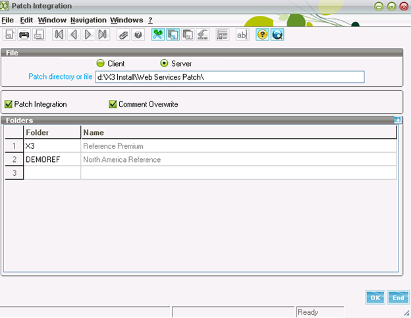411x318 pixels.
Task: Toggle the Comment Overwrite checkbox
Action: click(x=113, y=104)
